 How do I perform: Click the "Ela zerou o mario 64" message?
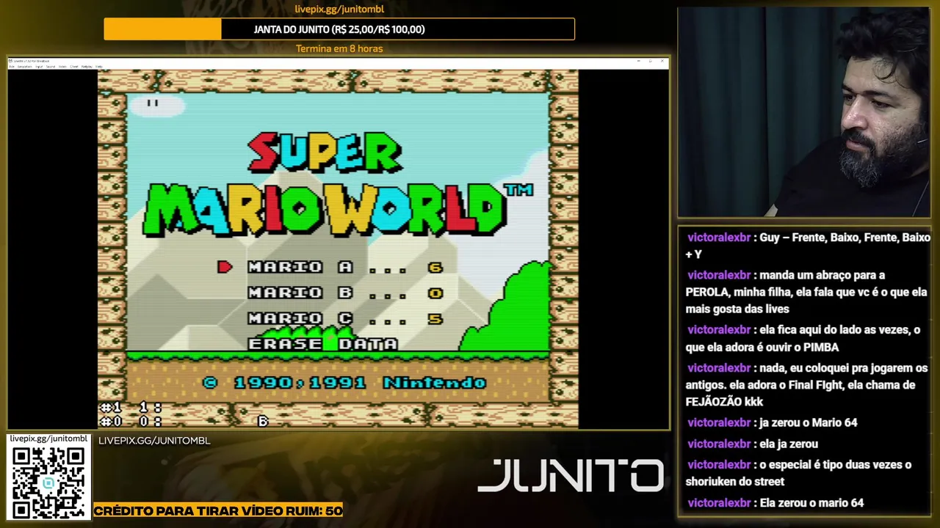click(775, 503)
